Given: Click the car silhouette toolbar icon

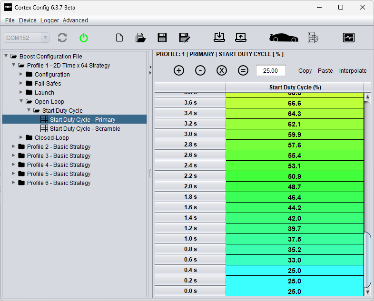Looking at the screenshot, I should 284,38.
